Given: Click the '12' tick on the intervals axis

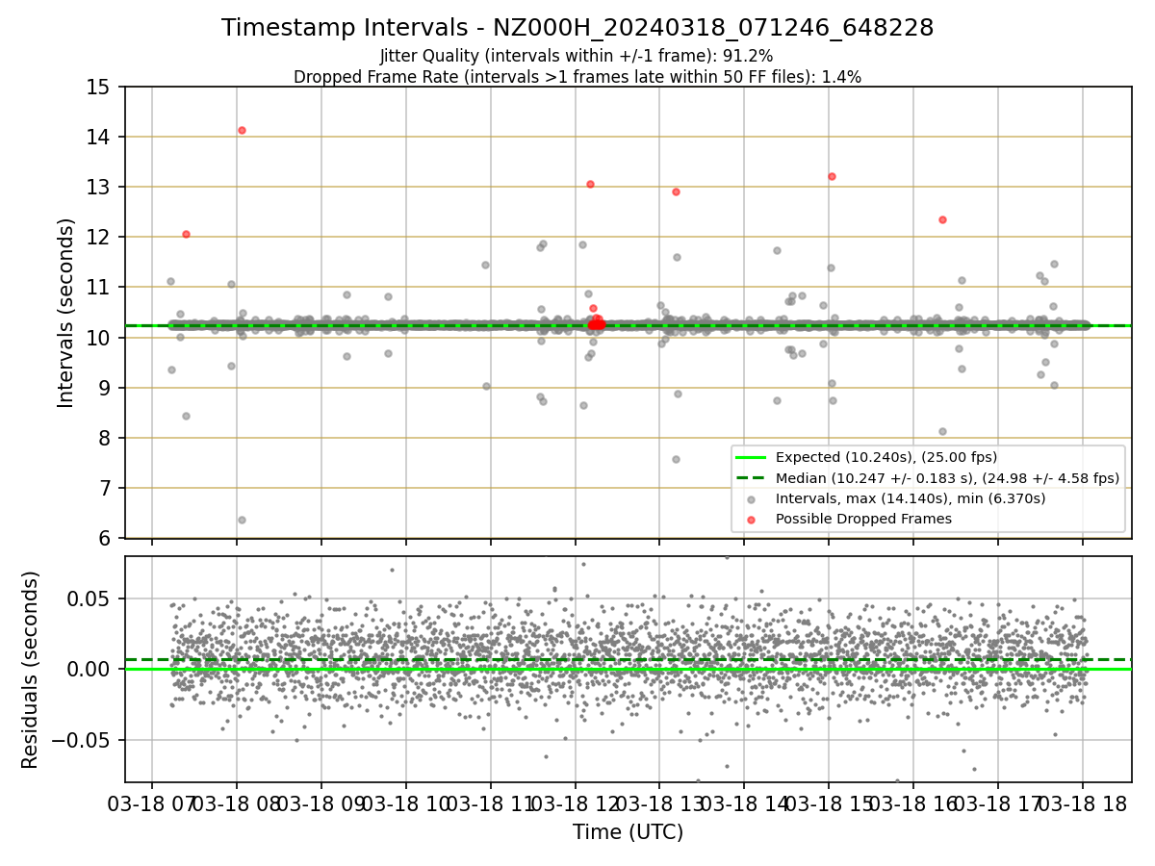Looking at the screenshot, I should pos(99,237).
